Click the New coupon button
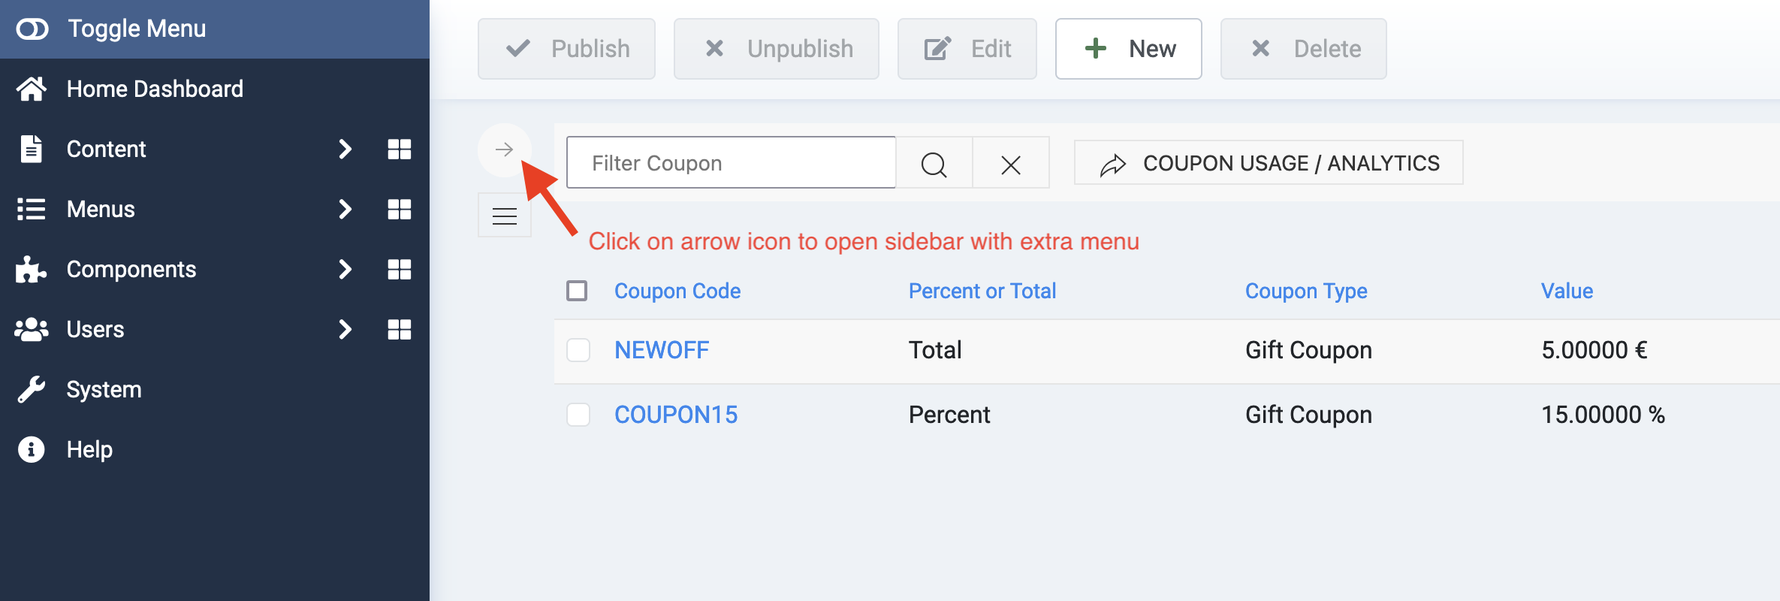1780x601 pixels. tap(1128, 49)
